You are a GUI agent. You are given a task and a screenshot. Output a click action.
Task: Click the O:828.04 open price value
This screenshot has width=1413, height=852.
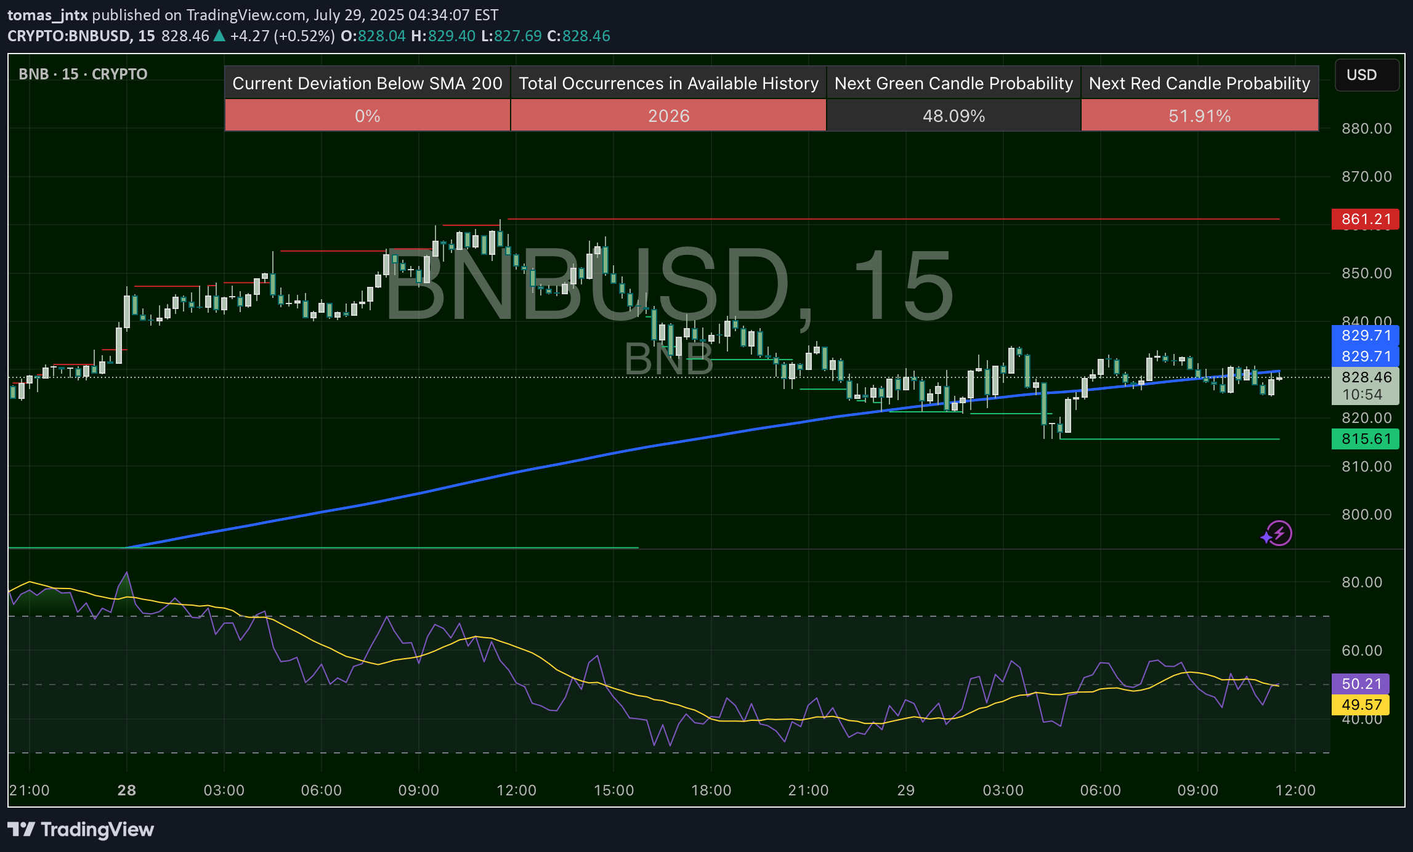click(373, 36)
